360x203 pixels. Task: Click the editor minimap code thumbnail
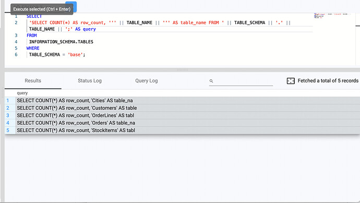coord(332,16)
